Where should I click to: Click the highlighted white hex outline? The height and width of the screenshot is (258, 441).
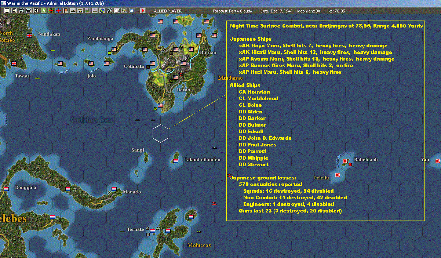pos(160,133)
